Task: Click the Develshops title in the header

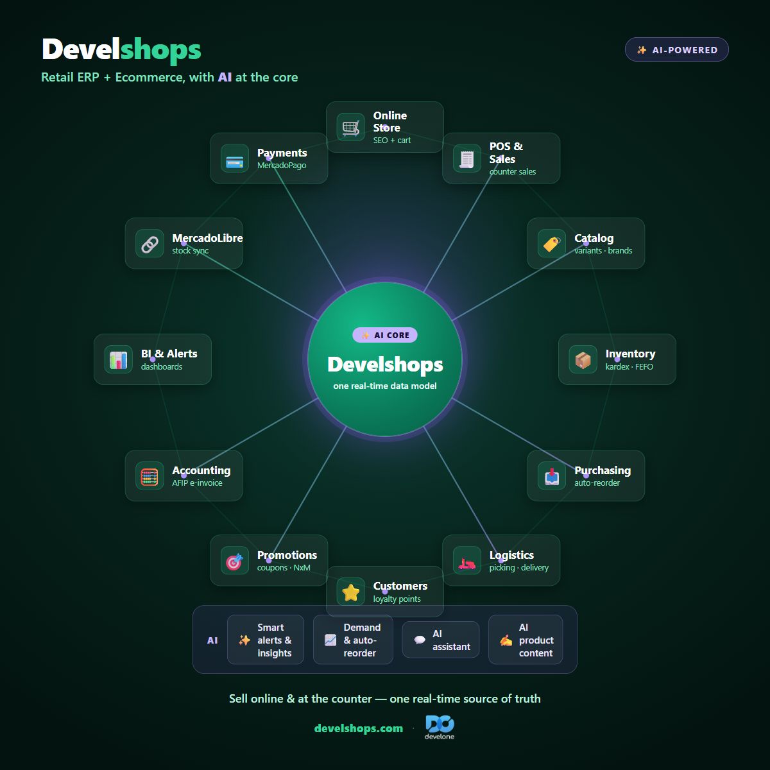Action: (x=121, y=49)
